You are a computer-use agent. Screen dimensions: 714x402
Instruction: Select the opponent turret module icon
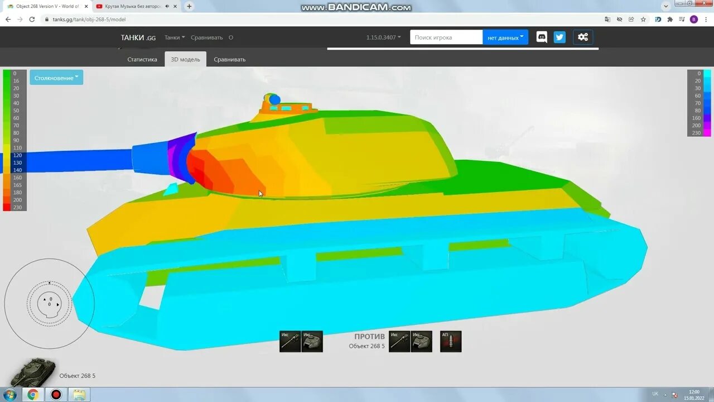[422, 341]
